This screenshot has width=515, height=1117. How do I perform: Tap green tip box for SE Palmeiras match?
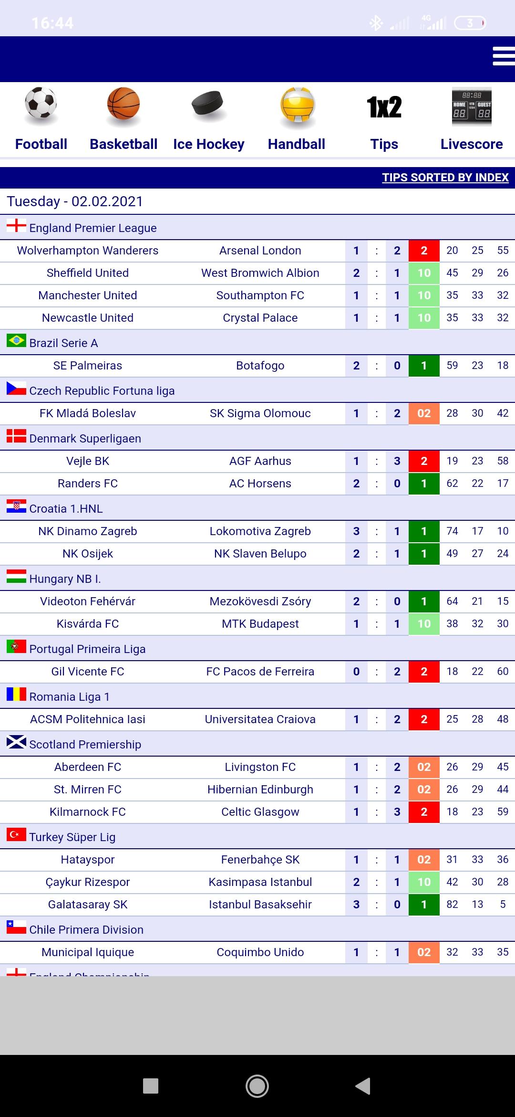pos(424,366)
